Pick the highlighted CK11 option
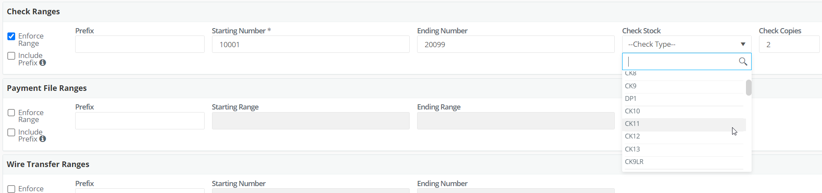Viewport: 822px width, 193px height. tap(684, 124)
